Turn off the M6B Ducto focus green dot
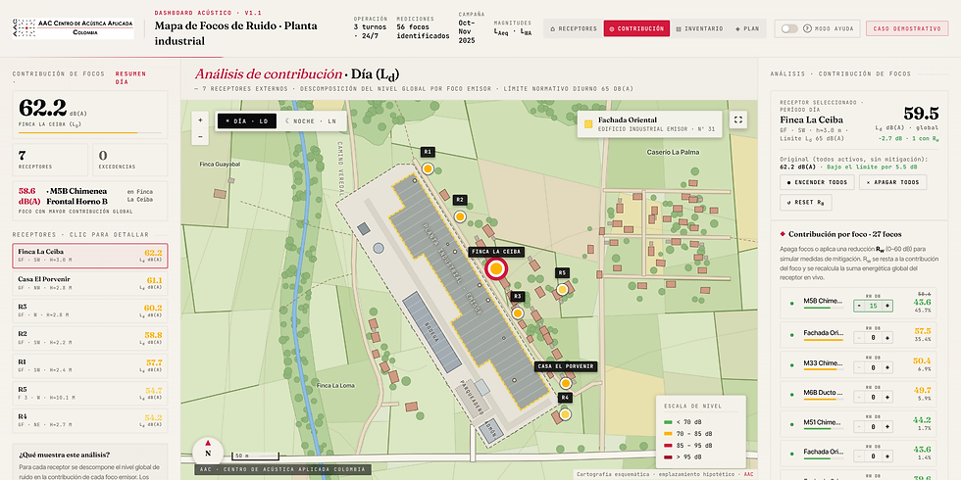Screen dimensions: 961x480 coord(792,393)
